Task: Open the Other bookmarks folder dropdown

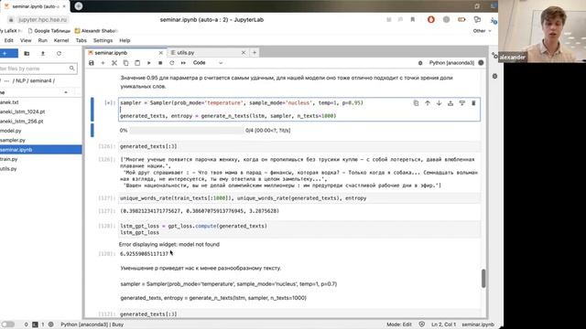Action: pos(482,31)
